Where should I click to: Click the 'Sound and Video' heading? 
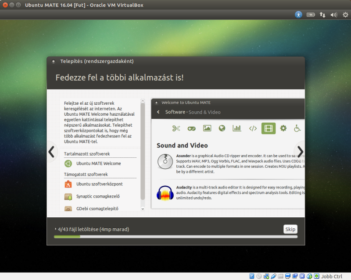182,145
